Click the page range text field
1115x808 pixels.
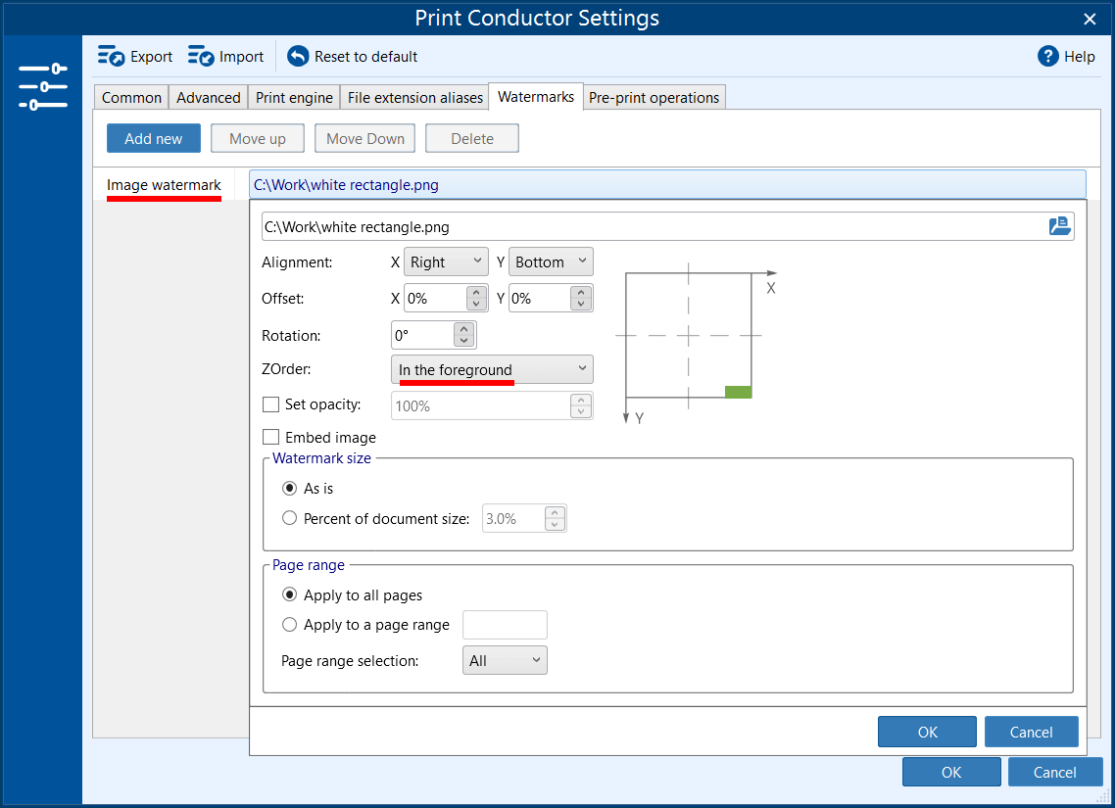(505, 625)
